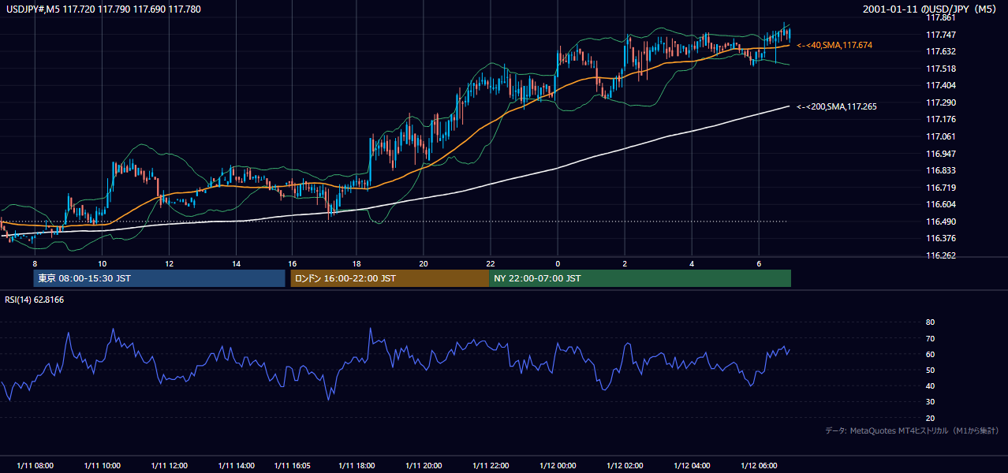Screen dimensions: 1008x473
Task: Click the bottom time label 1/11 16:05
Action: coord(292,466)
